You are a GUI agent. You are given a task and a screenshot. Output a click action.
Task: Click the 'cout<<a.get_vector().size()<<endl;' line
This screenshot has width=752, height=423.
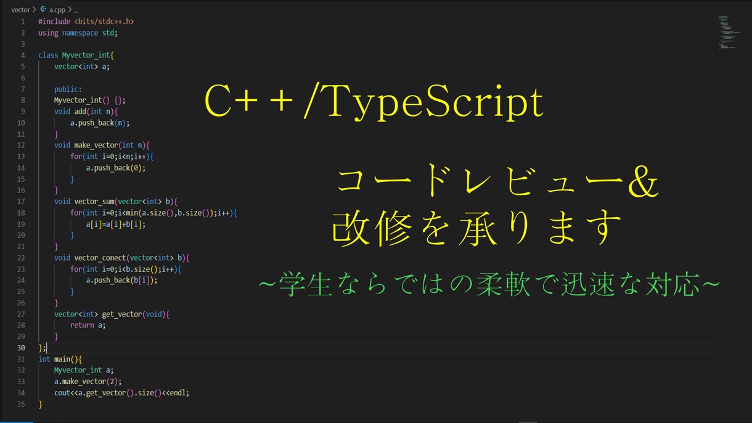point(122,392)
